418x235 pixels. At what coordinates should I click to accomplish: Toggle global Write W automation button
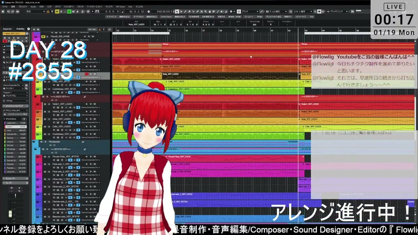coord(73,11)
